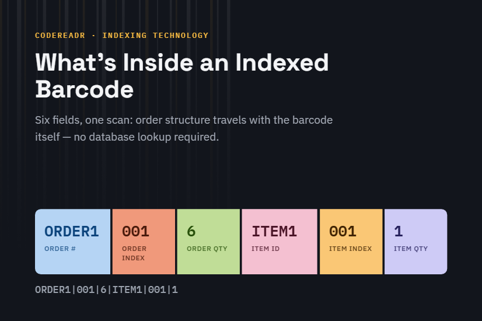
Task: Click the ITEM QTY label
Action: (x=411, y=249)
